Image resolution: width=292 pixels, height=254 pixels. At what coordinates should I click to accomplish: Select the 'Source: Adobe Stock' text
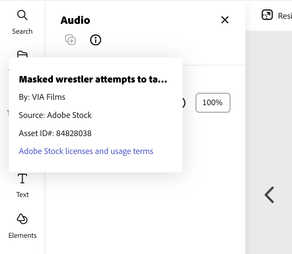tap(55, 115)
